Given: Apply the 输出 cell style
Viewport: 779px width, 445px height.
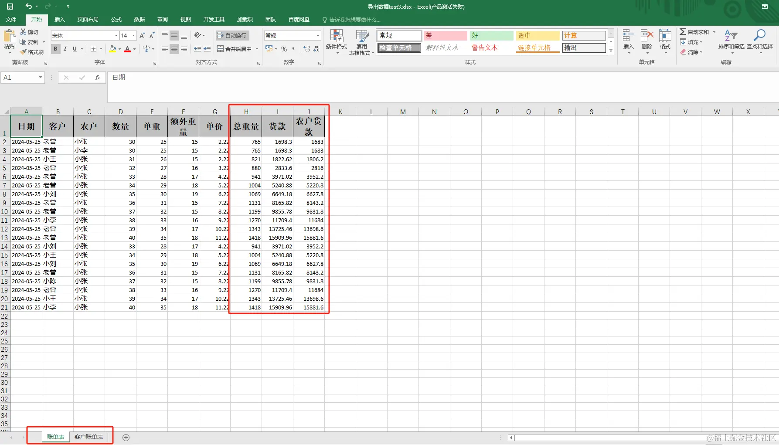Looking at the screenshot, I should click(584, 48).
